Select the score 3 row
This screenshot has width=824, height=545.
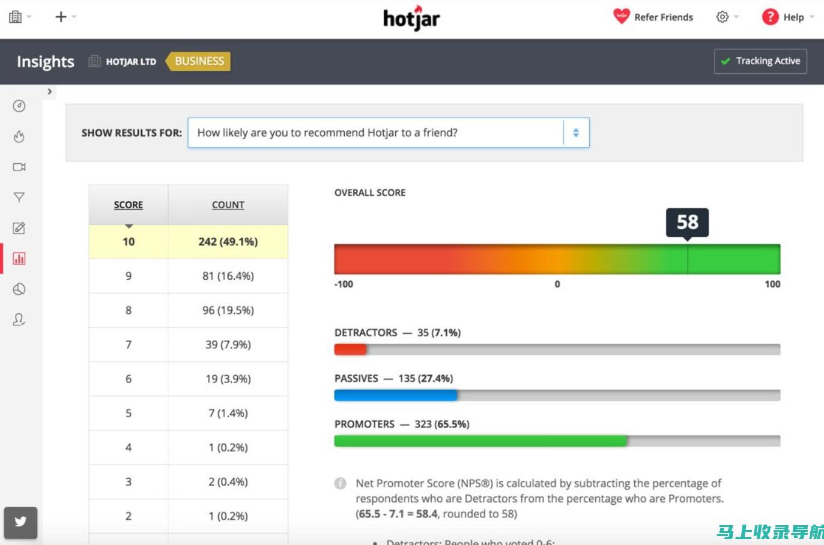(189, 481)
